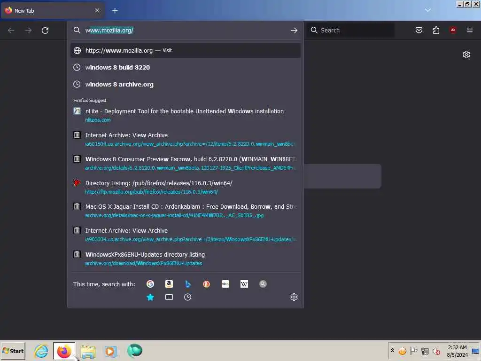Search bookmarks with the star icon
The height and width of the screenshot is (361, 481).
pos(150,297)
